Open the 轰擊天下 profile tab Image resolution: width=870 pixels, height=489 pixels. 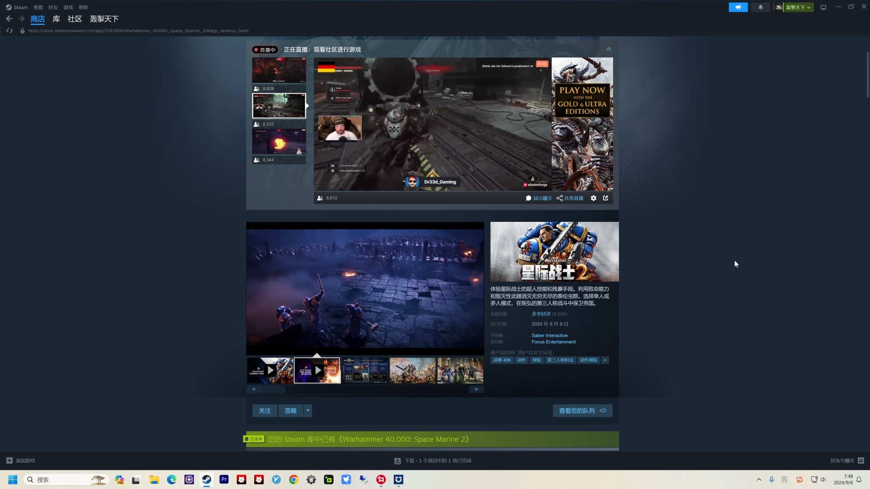104,19
